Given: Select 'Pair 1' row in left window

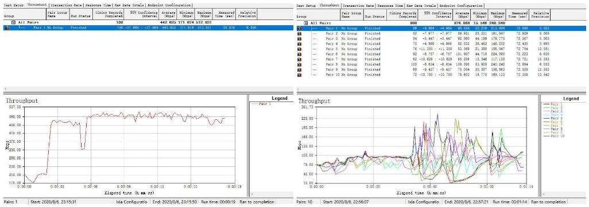Looking at the screenshot, I should click(148, 28).
